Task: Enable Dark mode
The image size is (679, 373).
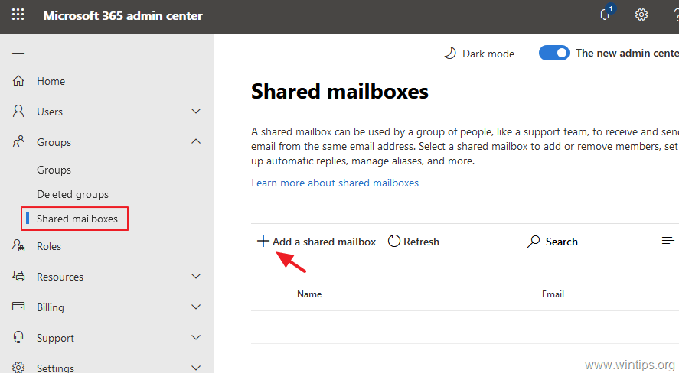Action: (x=488, y=54)
